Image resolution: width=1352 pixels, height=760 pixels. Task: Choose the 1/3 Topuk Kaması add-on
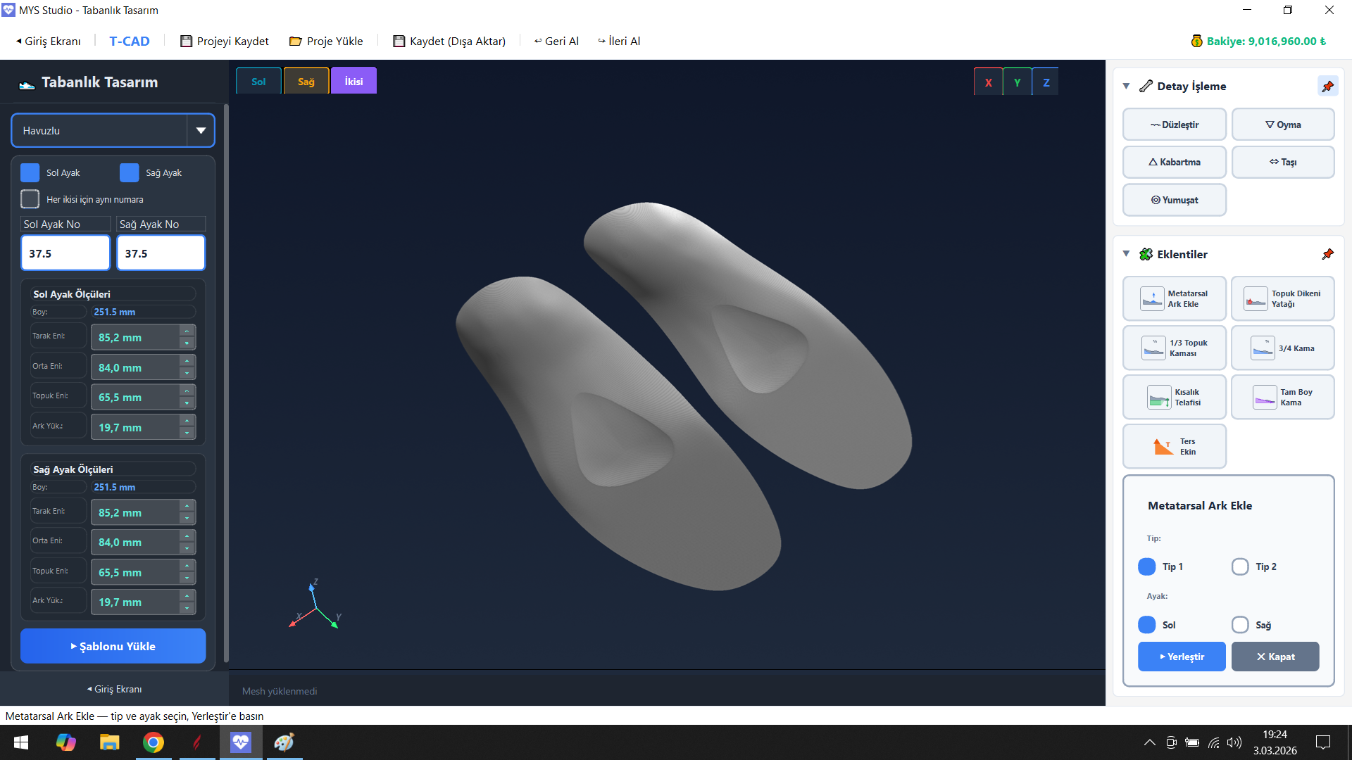pos(1174,347)
